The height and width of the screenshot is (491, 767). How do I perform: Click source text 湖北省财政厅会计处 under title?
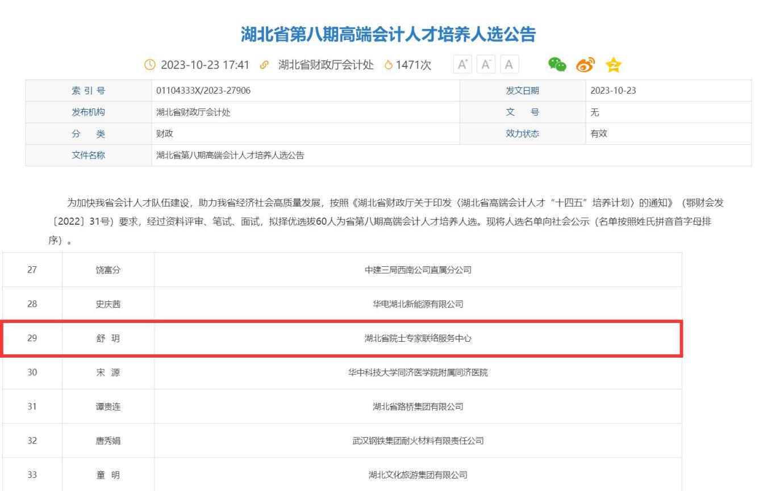click(326, 65)
